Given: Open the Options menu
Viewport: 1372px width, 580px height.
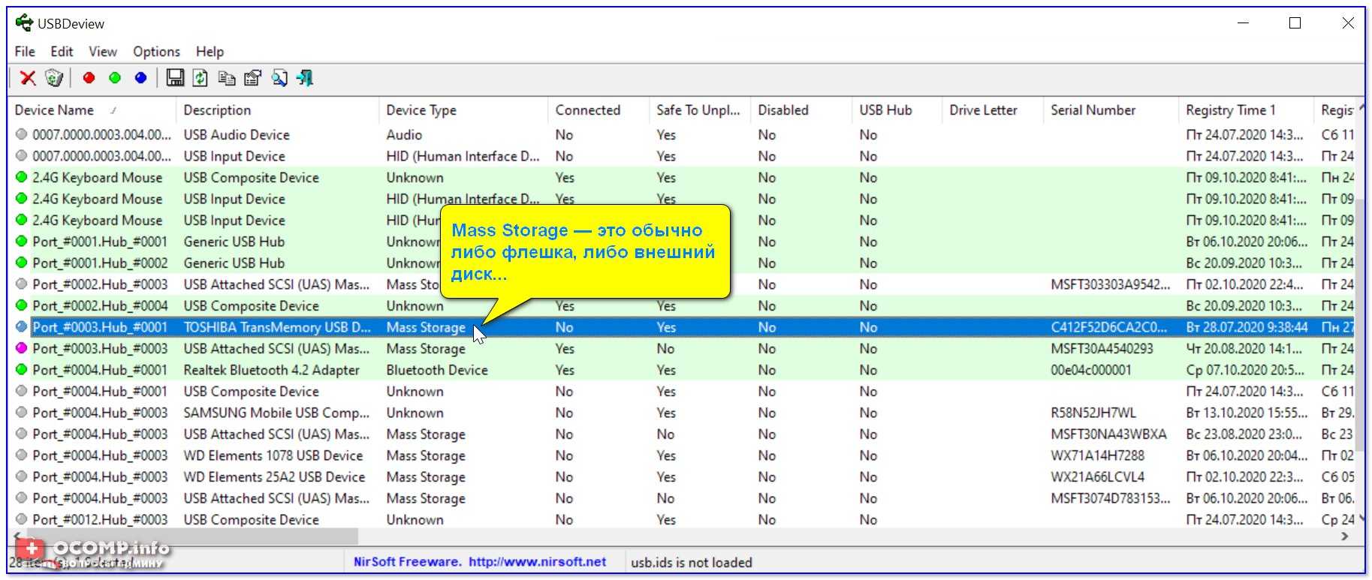Looking at the screenshot, I should (x=156, y=52).
